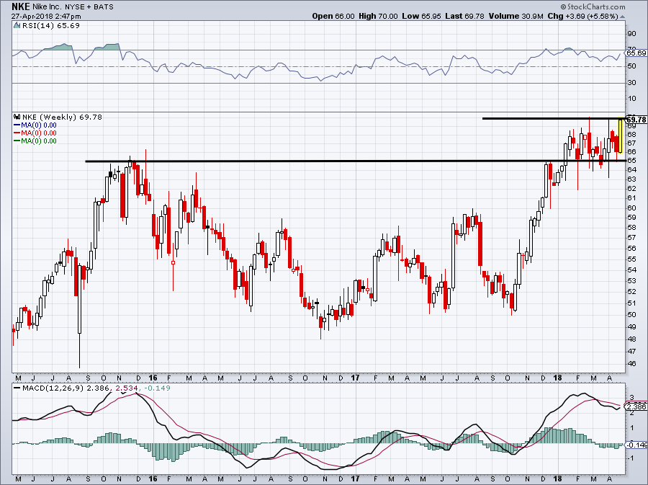Screen dimensions: 648x485
Task: Click the 65.69 RSI value tag on right axis
Action: pos(636,53)
